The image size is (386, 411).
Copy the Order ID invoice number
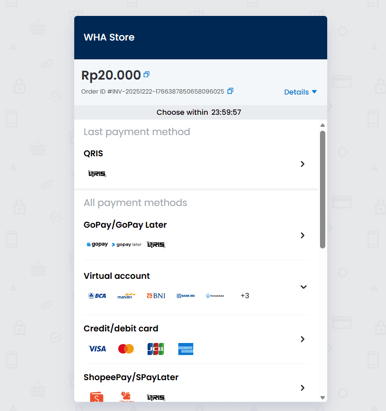pos(230,91)
